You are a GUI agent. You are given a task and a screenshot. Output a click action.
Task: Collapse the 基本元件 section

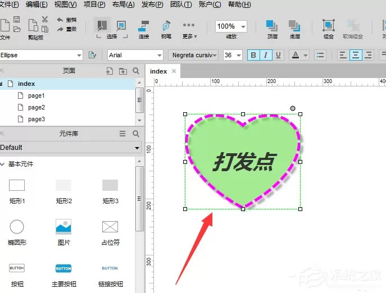point(3,164)
